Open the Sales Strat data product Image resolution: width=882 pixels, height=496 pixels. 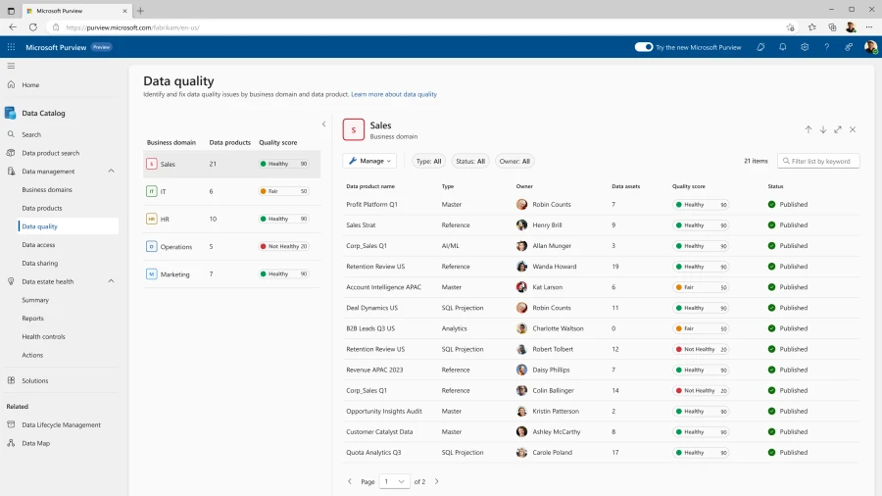tap(361, 224)
